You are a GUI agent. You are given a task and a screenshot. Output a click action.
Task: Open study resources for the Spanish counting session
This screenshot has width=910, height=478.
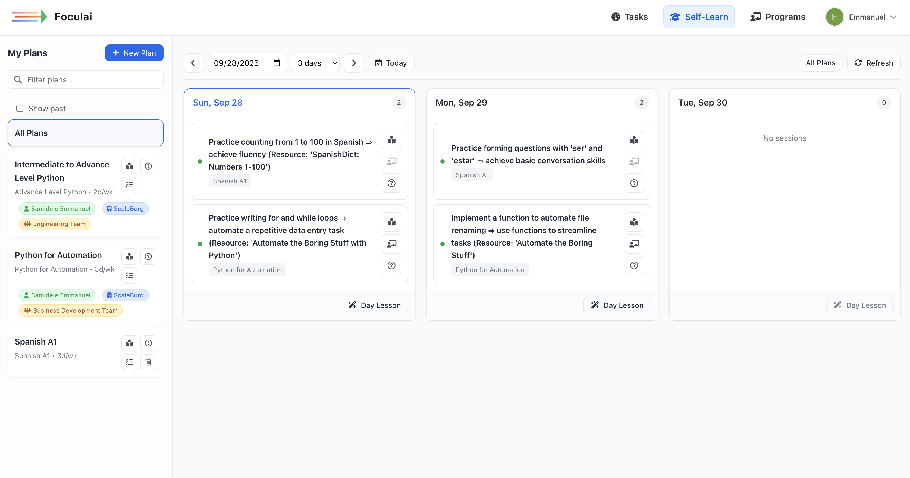[x=391, y=139]
